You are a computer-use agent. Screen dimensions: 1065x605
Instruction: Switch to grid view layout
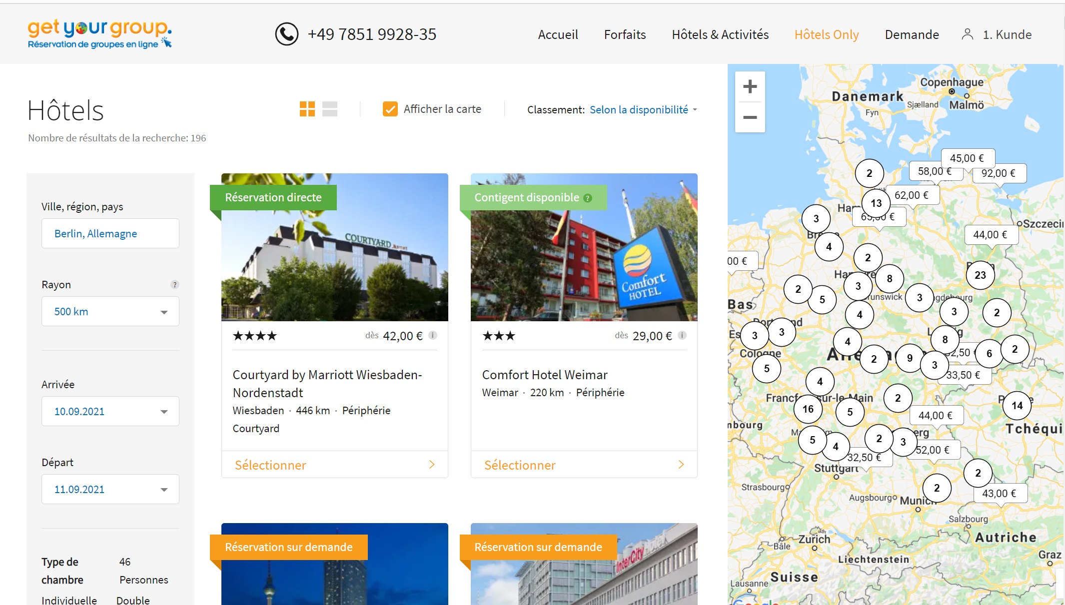(307, 109)
